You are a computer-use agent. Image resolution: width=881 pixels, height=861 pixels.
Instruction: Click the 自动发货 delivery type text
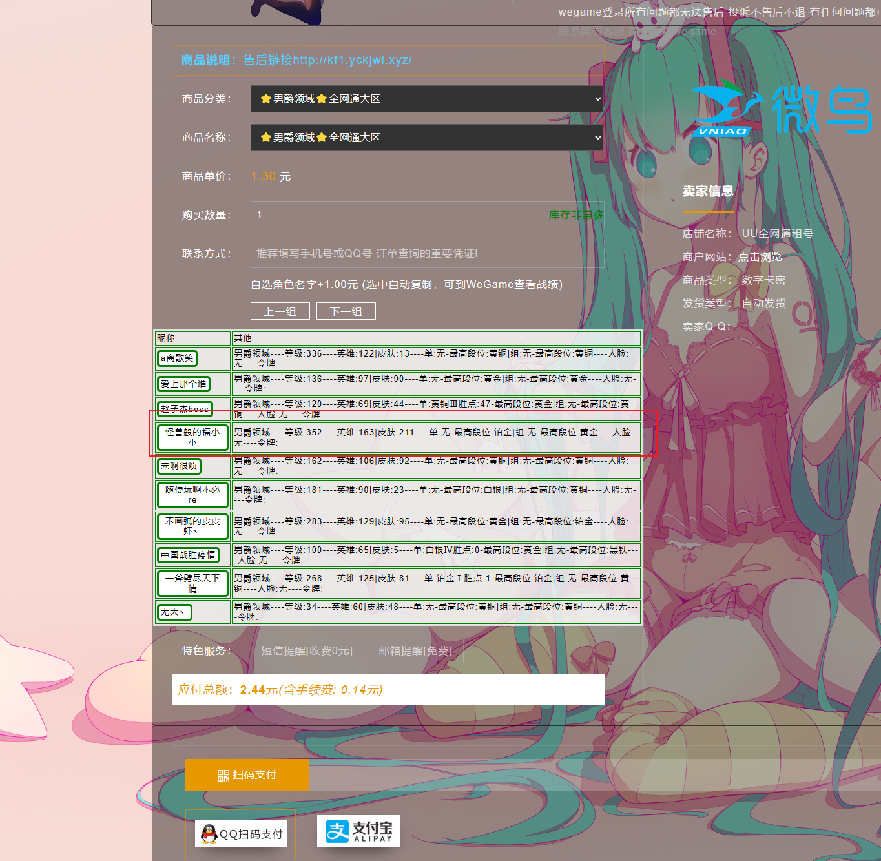pos(763,304)
